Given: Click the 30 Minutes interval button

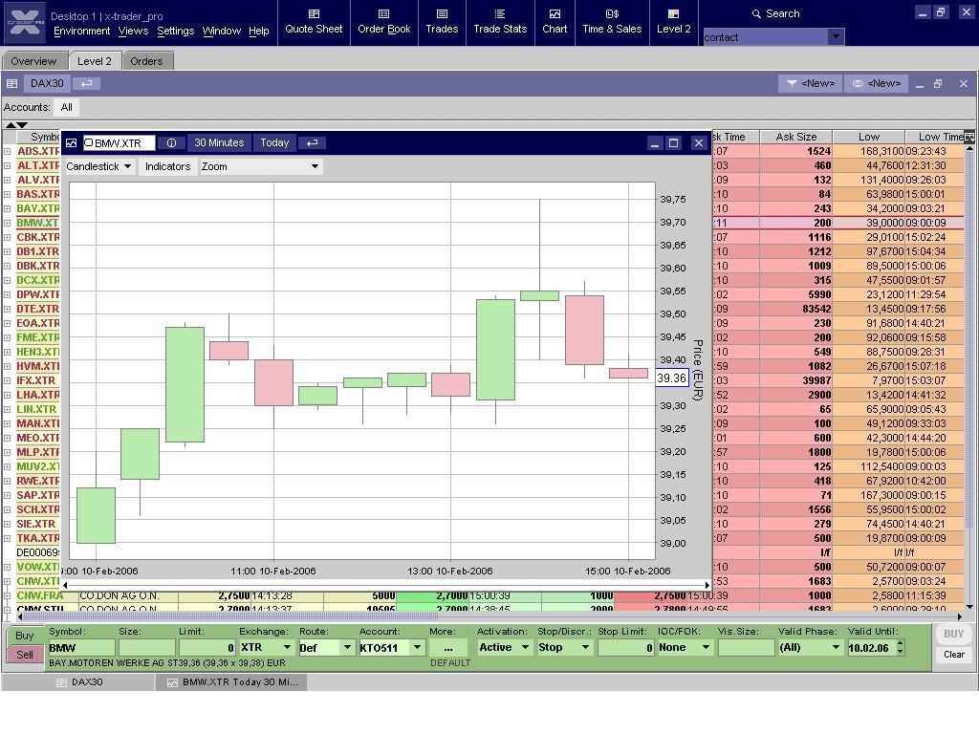Looking at the screenshot, I should 219,143.
